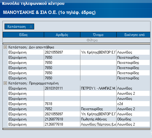Select the Οδηγίδης cell
The height and width of the screenshot is (138, 152).
pyautogui.click(x=133, y=119)
